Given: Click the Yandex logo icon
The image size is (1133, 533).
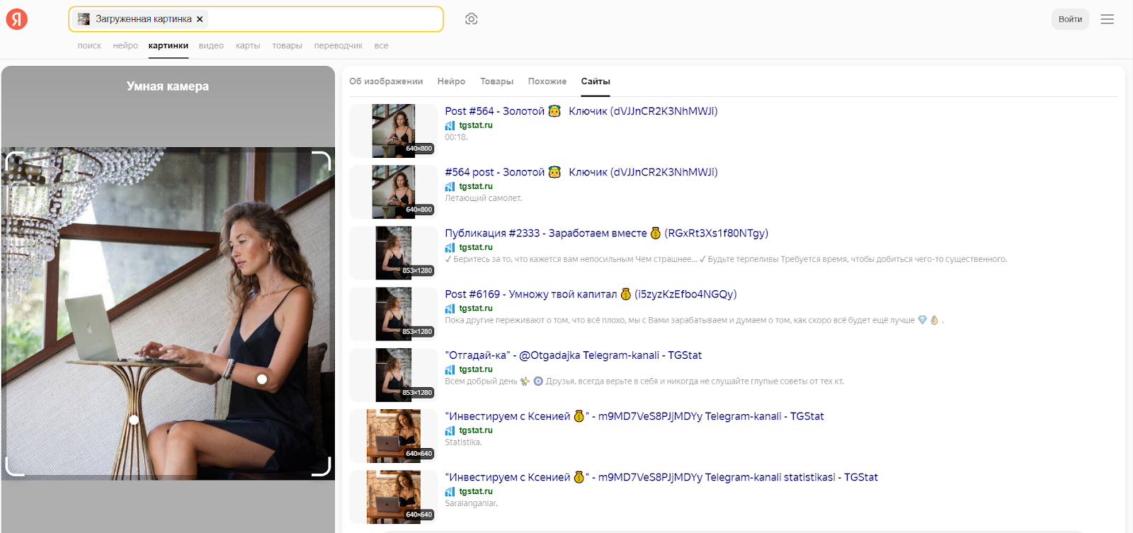Looking at the screenshot, I should pos(17,19).
